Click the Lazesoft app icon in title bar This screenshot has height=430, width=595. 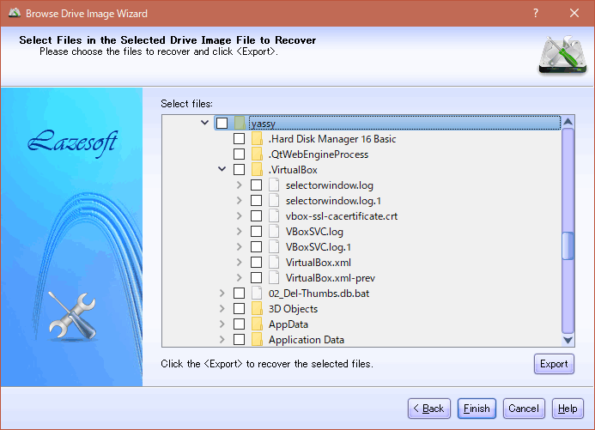pyautogui.click(x=15, y=13)
